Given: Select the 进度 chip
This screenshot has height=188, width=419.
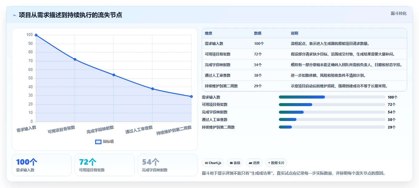Looking at the screenshot, I should point(254,163).
